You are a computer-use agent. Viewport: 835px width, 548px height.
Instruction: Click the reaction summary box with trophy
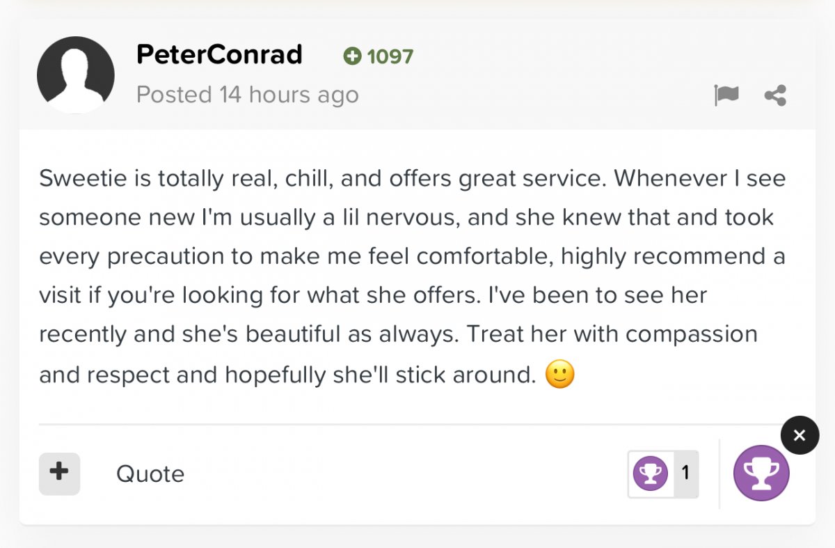(663, 474)
